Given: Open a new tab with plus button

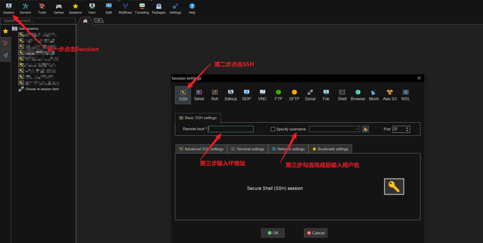Looking at the screenshot, I should click(99, 20).
